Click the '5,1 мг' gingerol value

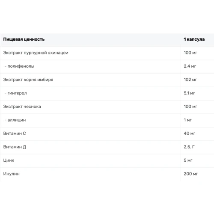(189, 93)
